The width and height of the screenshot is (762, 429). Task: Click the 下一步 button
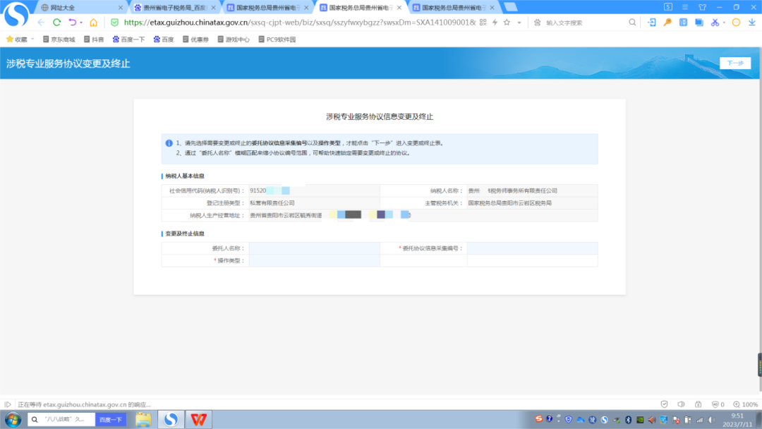(x=735, y=64)
